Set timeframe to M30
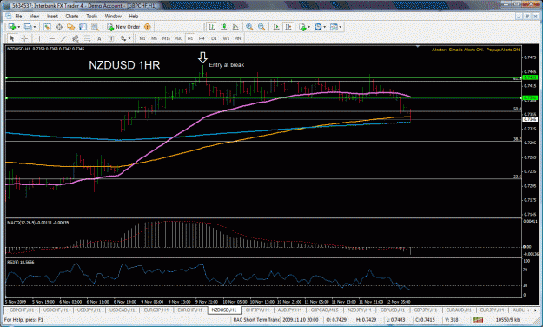 pos(178,38)
